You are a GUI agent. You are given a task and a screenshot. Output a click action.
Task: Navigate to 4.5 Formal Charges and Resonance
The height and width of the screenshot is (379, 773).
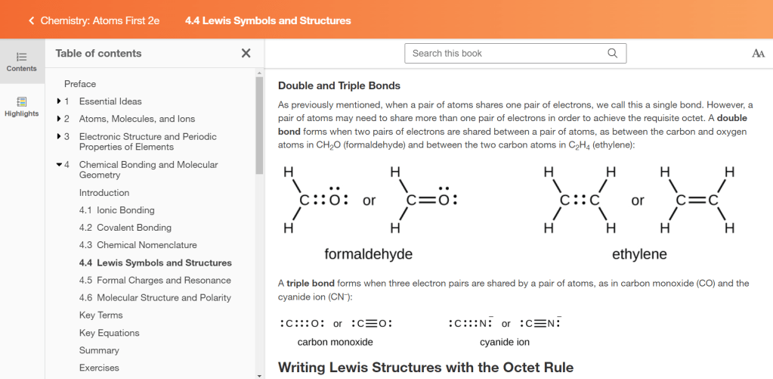(155, 280)
